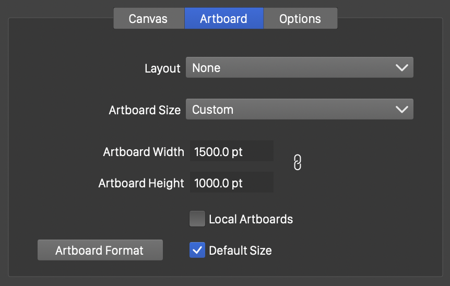The width and height of the screenshot is (450, 286).
Task: Click the Layout label text
Action: click(162, 68)
